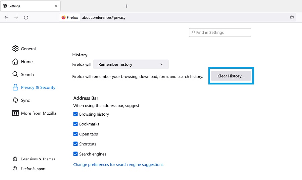Uncheck the Browsing history checkbox
Screen dimensions: 302x180
click(75, 114)
